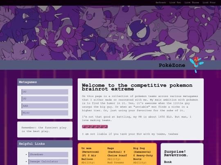
Task: Open the UU metagame entry
Action: (x=45, y=99)
